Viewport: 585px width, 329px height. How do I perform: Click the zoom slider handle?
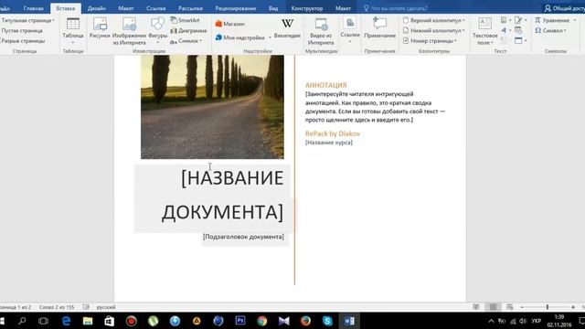coord(548,307)
